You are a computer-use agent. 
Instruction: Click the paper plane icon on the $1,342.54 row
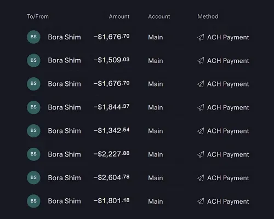point(201,131)
